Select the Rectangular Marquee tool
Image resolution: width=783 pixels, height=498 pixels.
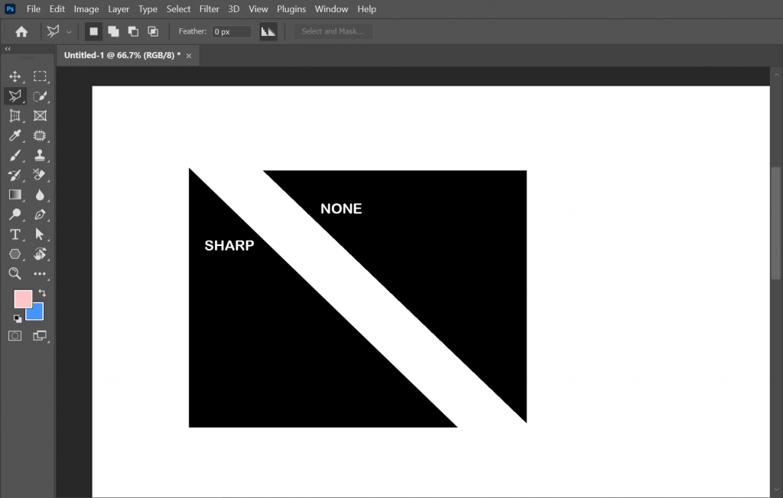tap(40, 76)
